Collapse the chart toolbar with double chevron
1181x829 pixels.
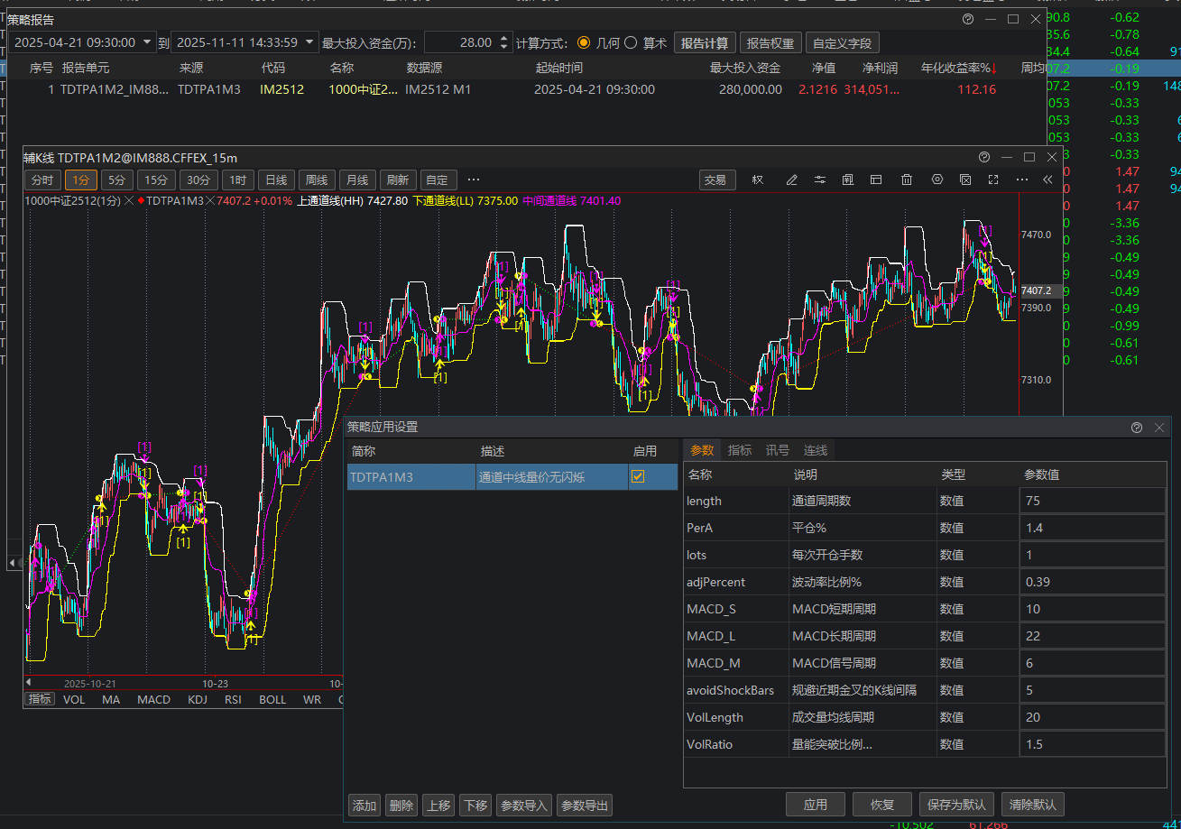point(1047,180)
